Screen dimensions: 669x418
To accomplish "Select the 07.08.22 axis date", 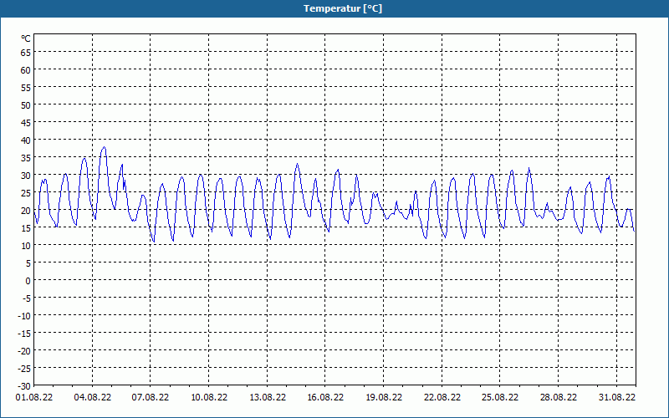I will pyautogui.click(x=151, y=397).
